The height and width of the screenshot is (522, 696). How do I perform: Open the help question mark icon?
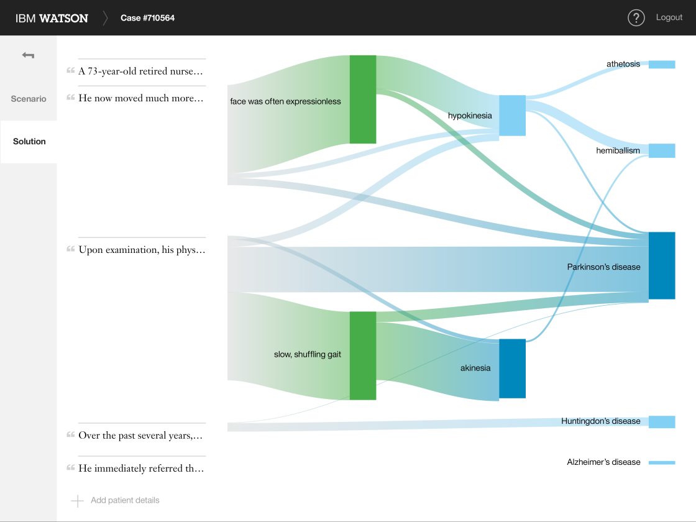(636, 18)
